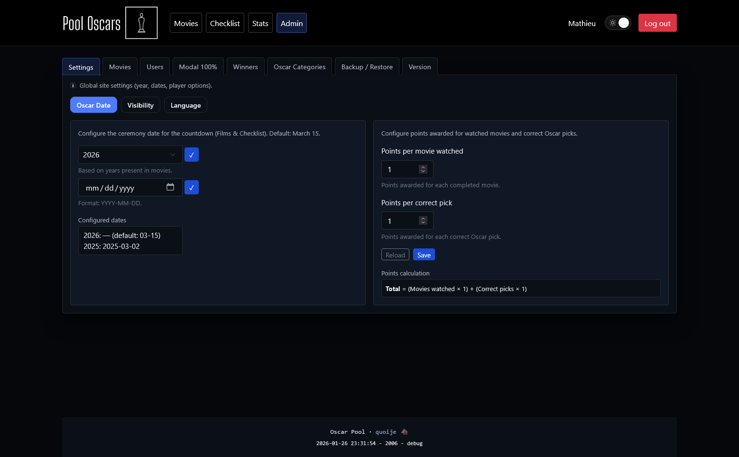Screen dimensions: 739x457
Task: Toggle the light/dark theme switch
Action: pyautogui.click(x=618, y=23)
